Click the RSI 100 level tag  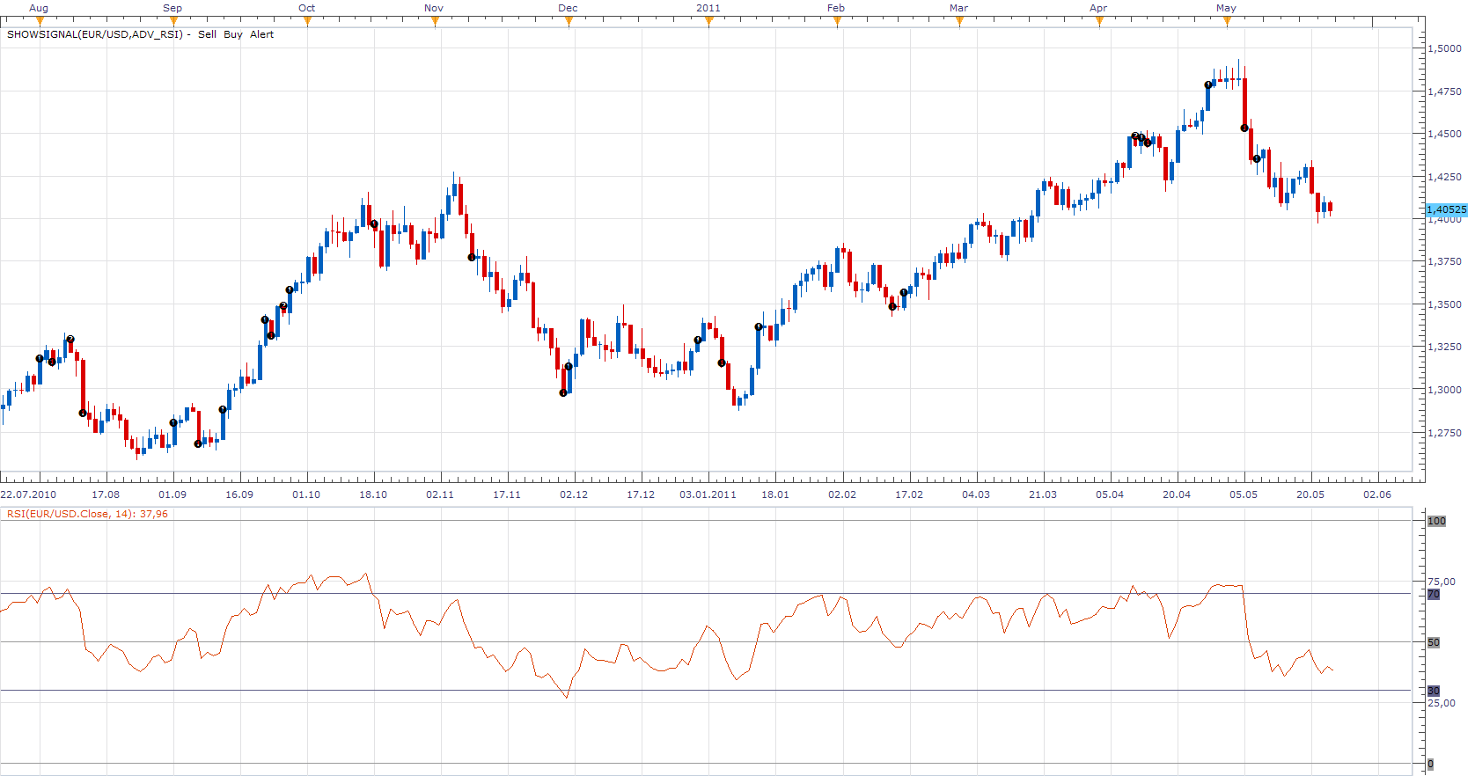pyautogui.click(x=1436, y=521)
